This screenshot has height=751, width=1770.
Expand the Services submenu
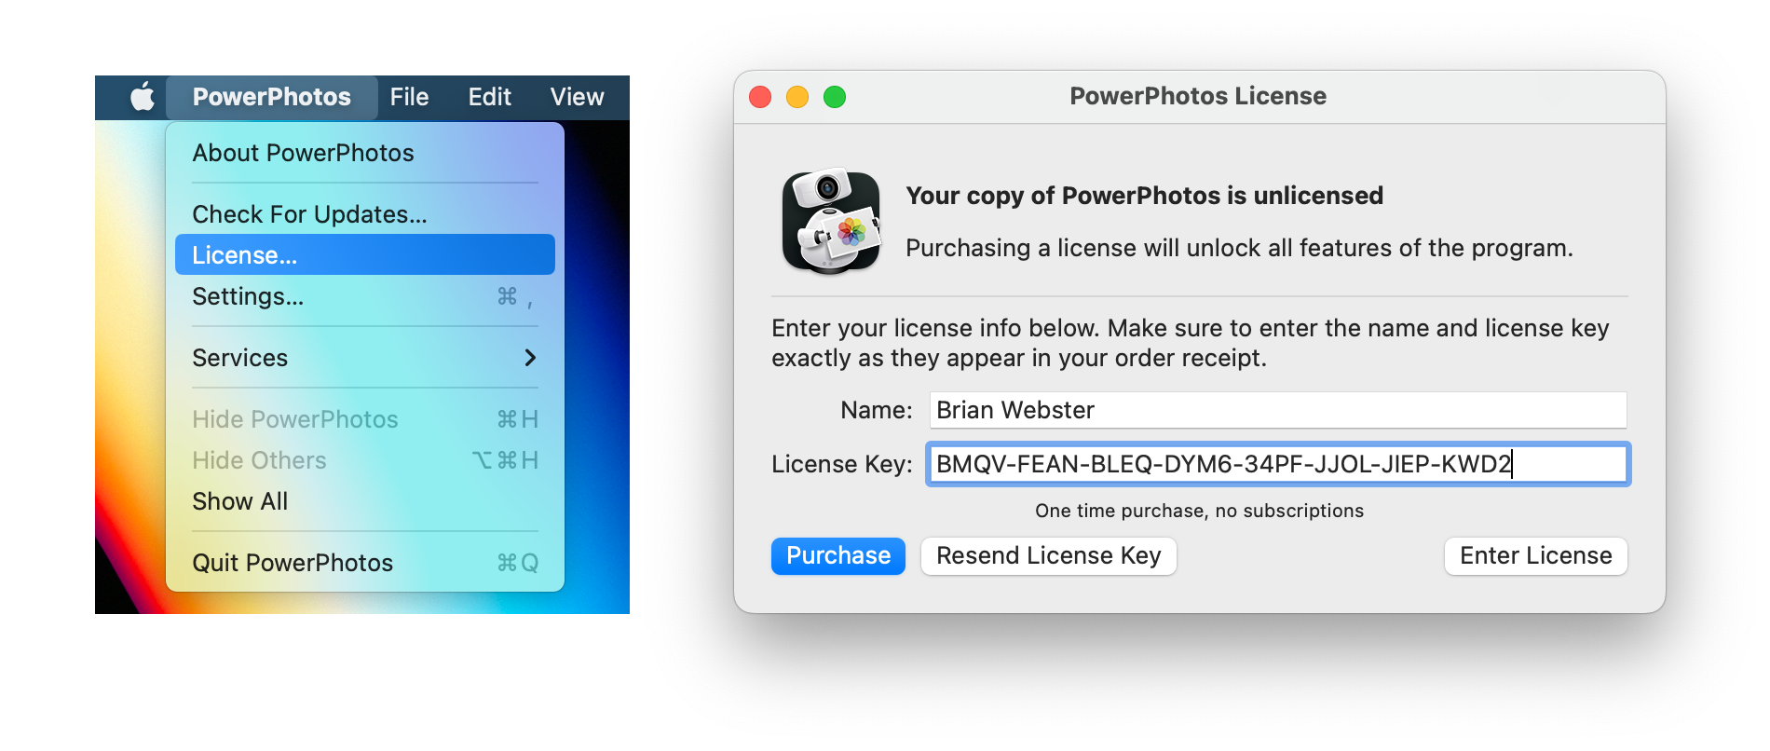(x=365, y=358)
